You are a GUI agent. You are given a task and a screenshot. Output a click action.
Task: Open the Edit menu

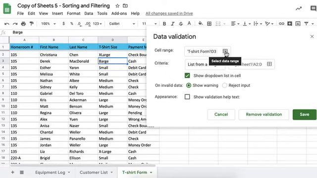(x=31, y=13)
